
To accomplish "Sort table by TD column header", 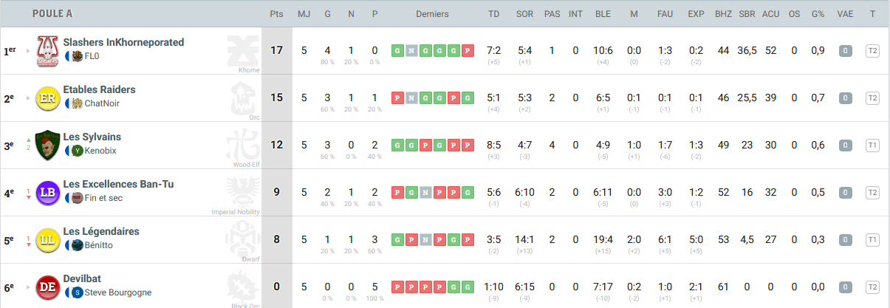I will (493, 14).
